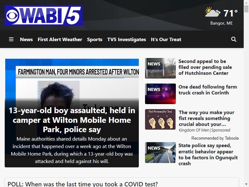The width and height of the screenshot is (249, 187).
Task: Open the 13-year-old boy assaulted headline
Action: coord(72,120)
